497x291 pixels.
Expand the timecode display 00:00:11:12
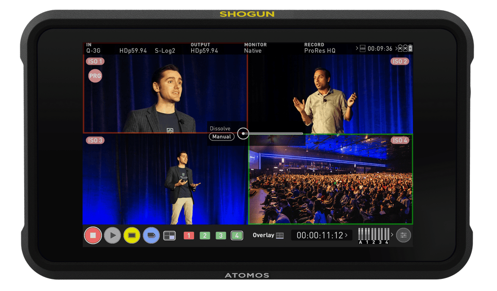pos(323,235)
